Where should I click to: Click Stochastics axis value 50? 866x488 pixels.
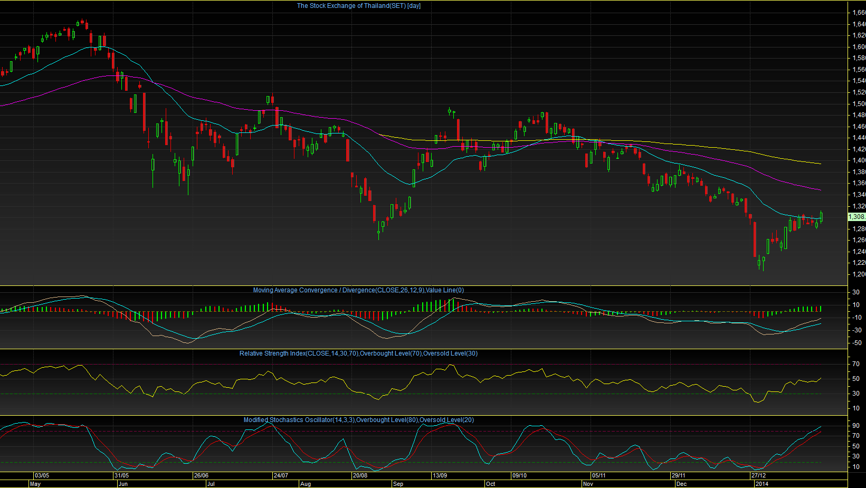click(x=856, y=446)
